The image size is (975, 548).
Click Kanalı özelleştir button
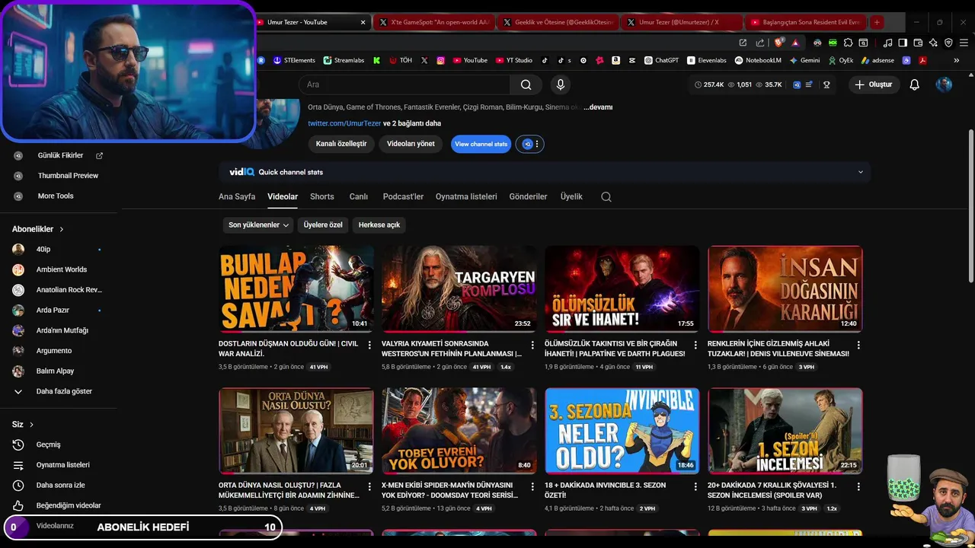pos(341,144)
